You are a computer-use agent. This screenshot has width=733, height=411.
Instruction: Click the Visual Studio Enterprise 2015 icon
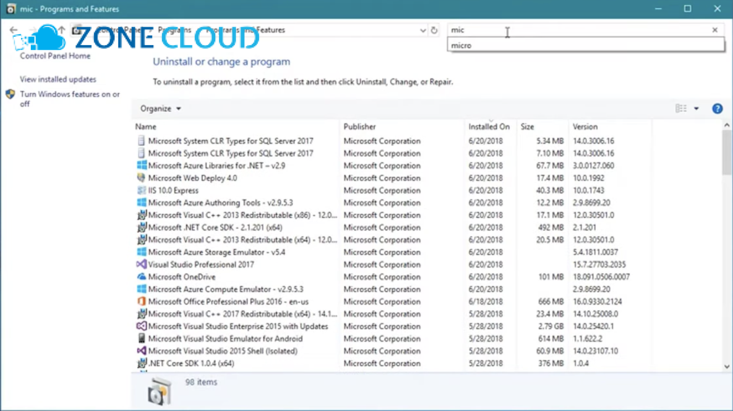coord(141,326)
